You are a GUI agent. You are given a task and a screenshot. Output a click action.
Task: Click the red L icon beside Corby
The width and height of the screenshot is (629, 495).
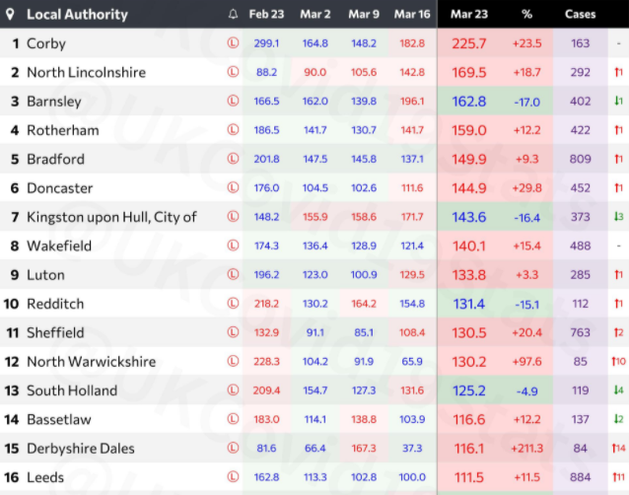pos(233,43)
